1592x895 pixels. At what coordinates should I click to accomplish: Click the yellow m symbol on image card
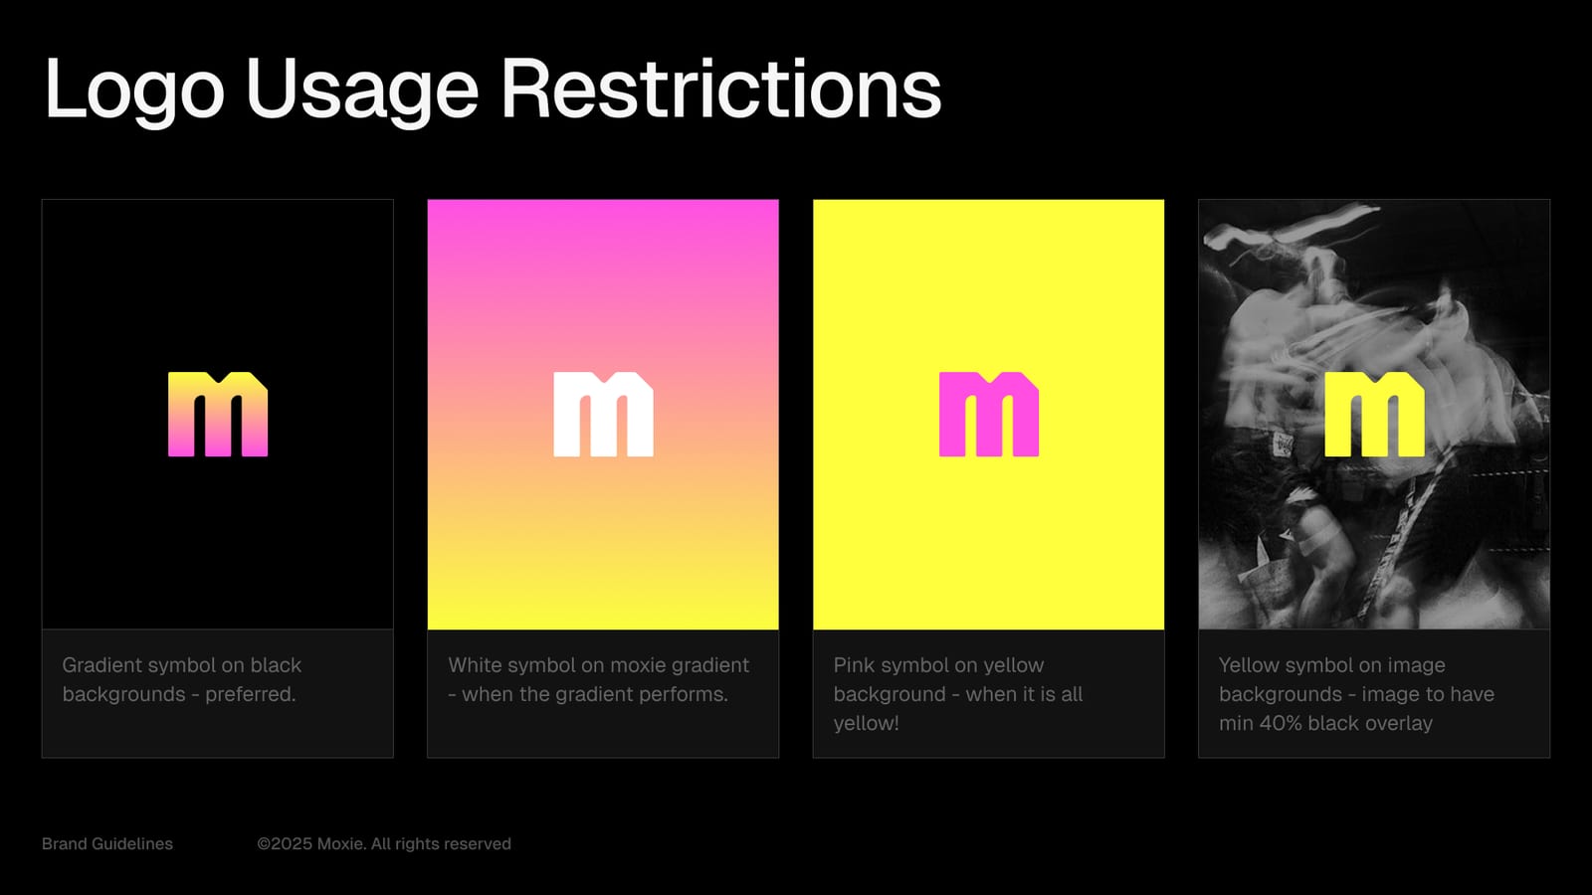(x=1374, y=415)
